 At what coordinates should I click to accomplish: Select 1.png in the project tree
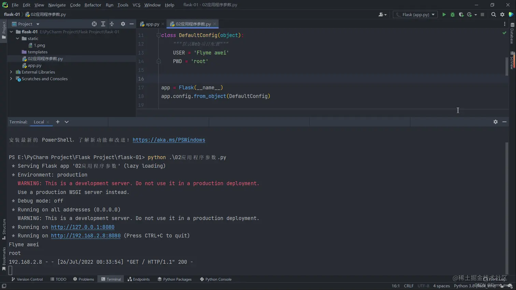tap(39, 45)
